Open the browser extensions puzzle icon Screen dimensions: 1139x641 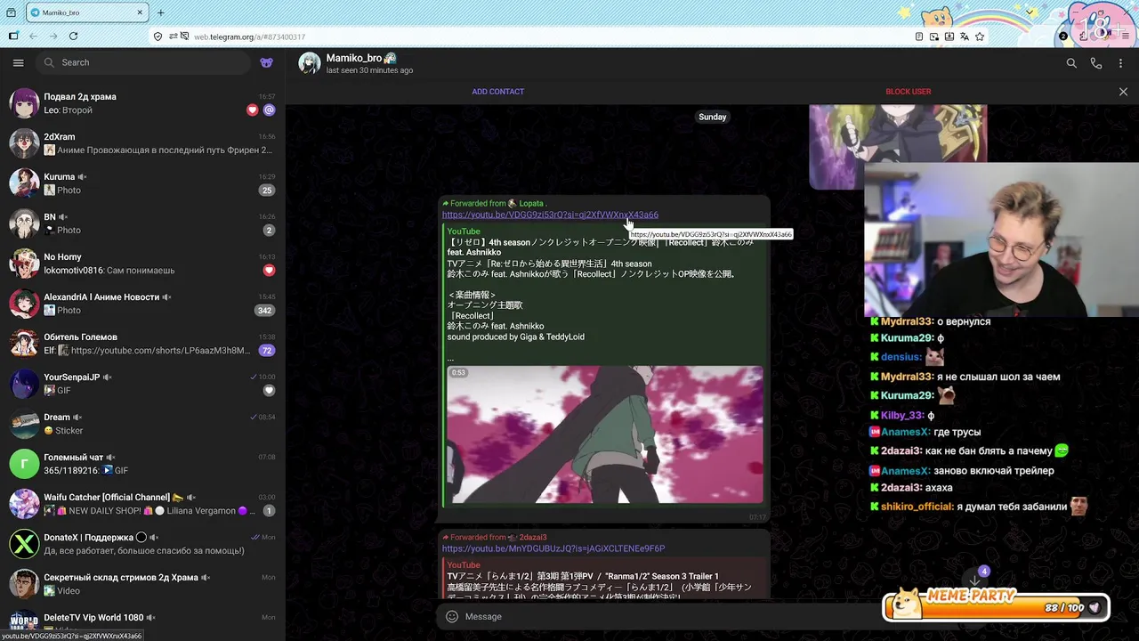coord(1083,37)
